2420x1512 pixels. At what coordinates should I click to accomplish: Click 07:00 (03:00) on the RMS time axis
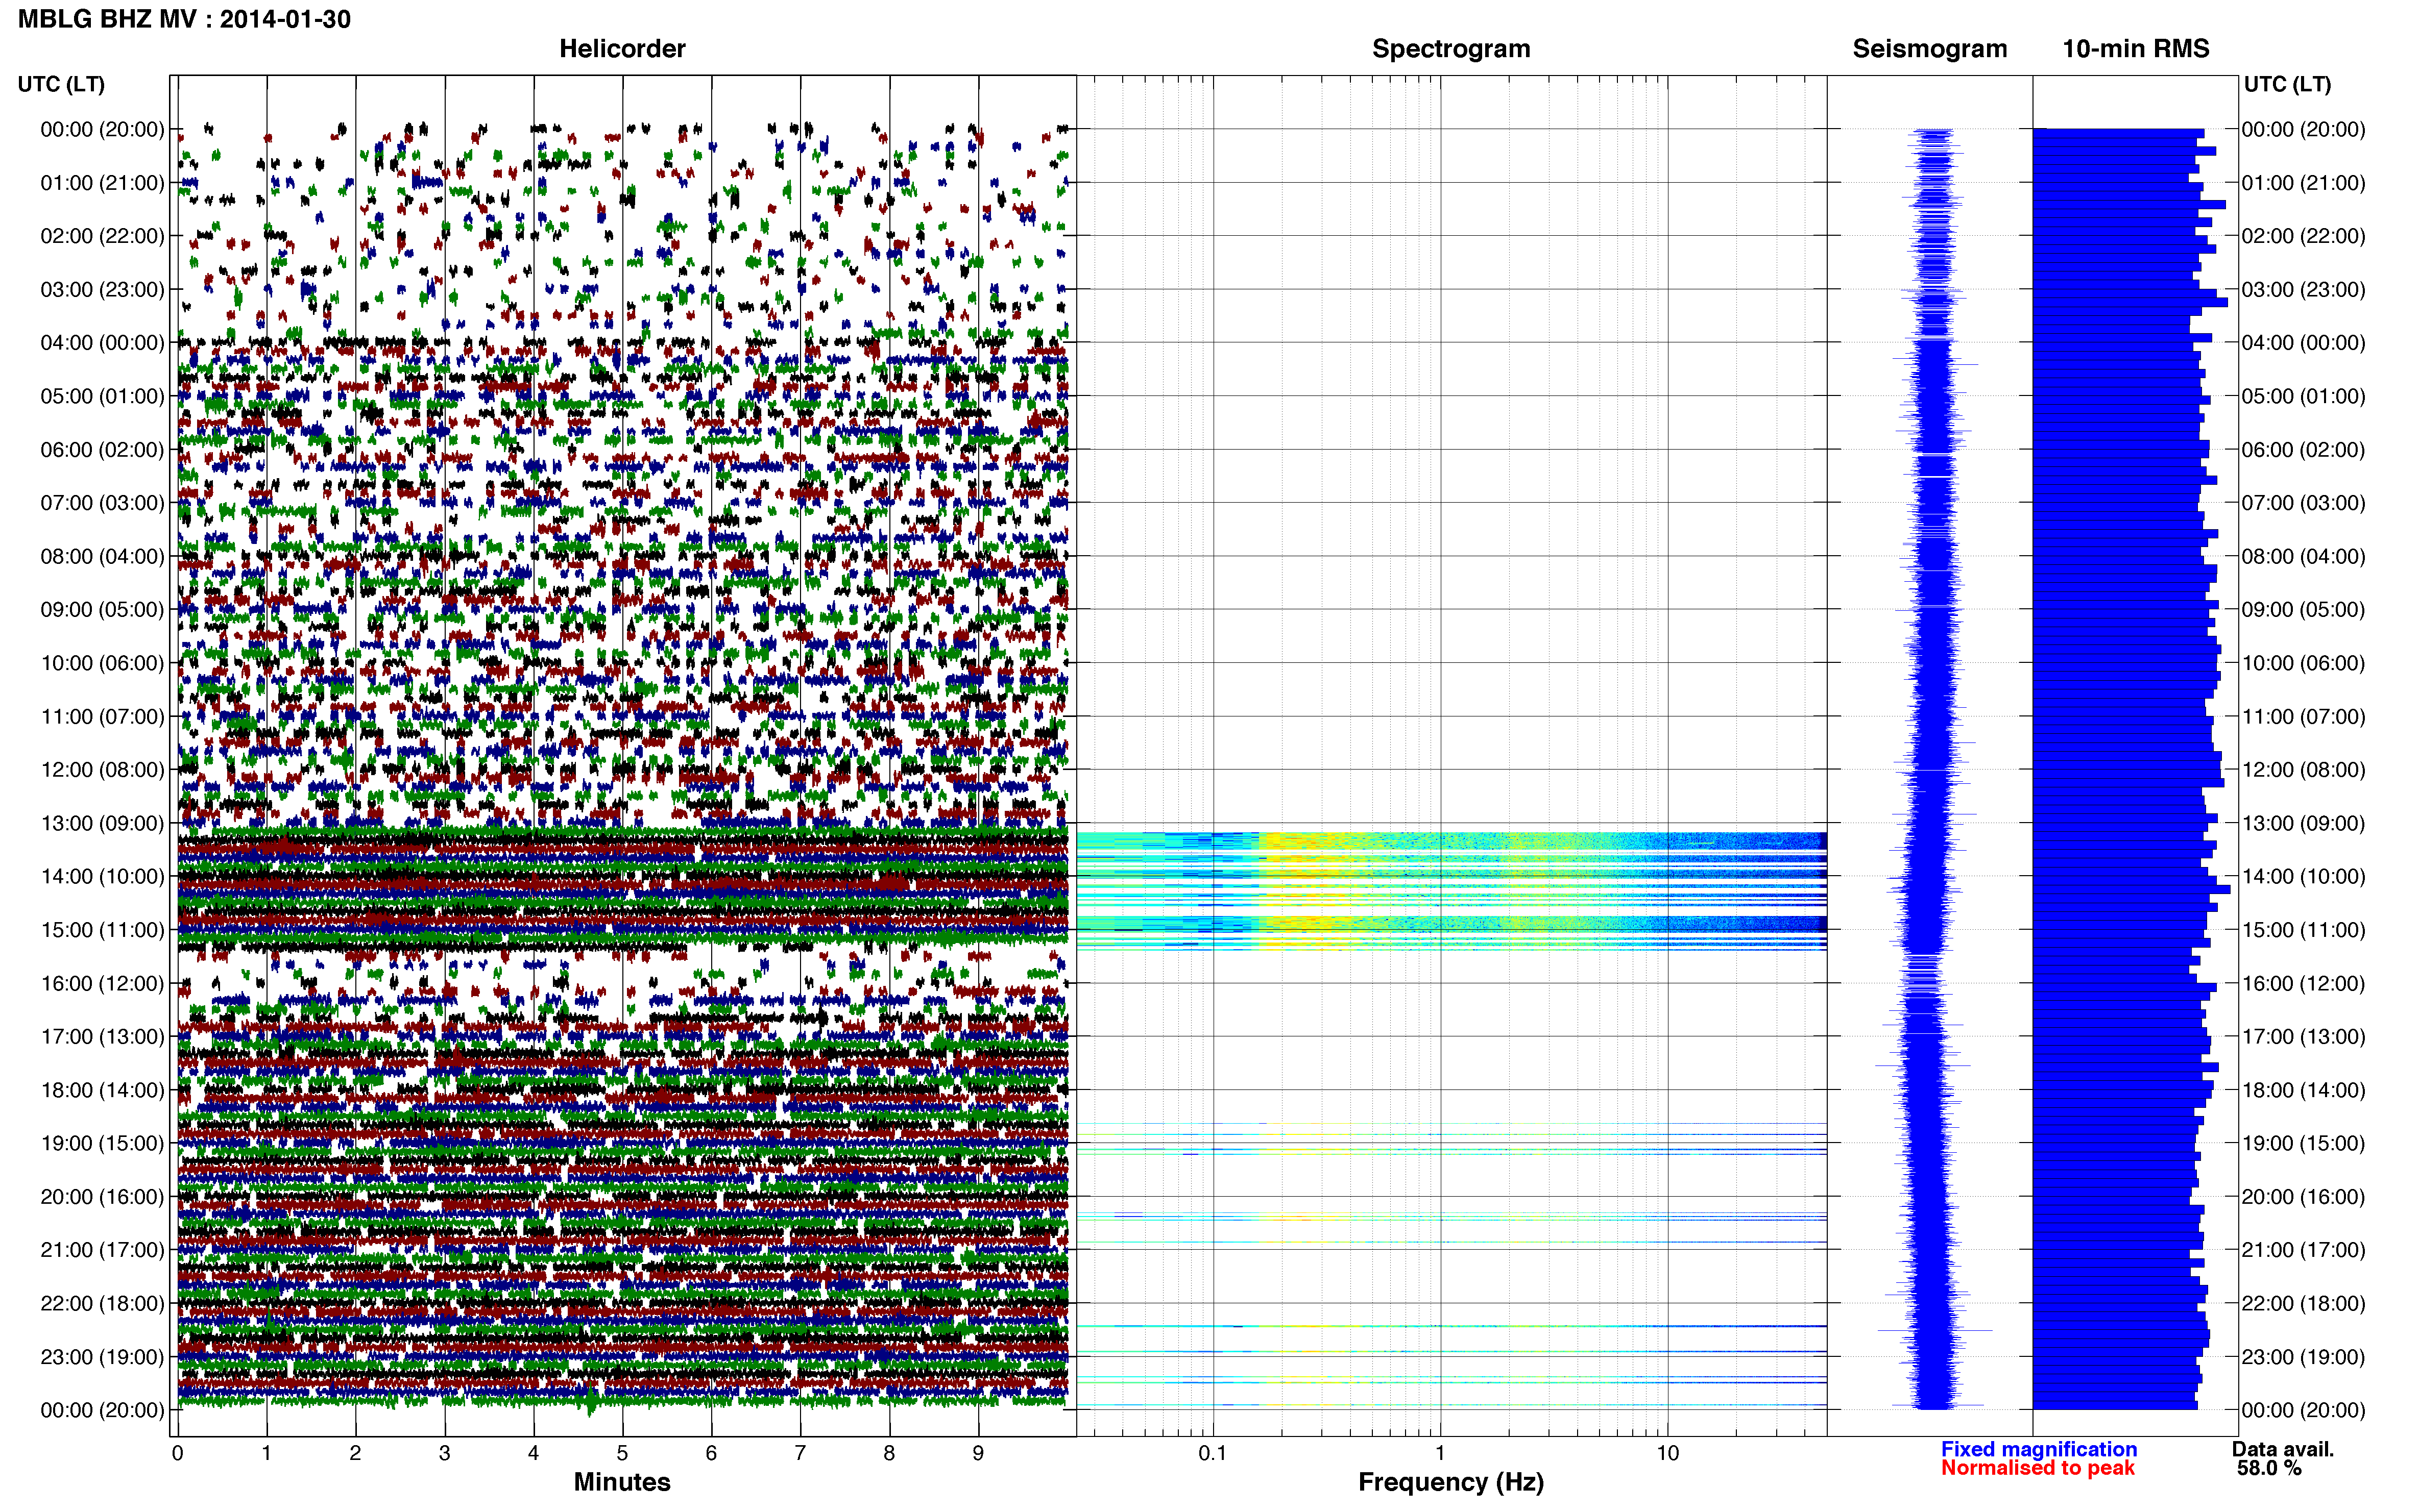coord(2303,502)
